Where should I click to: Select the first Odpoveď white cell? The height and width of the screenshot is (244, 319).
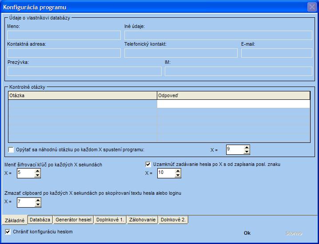coord(234,104)
